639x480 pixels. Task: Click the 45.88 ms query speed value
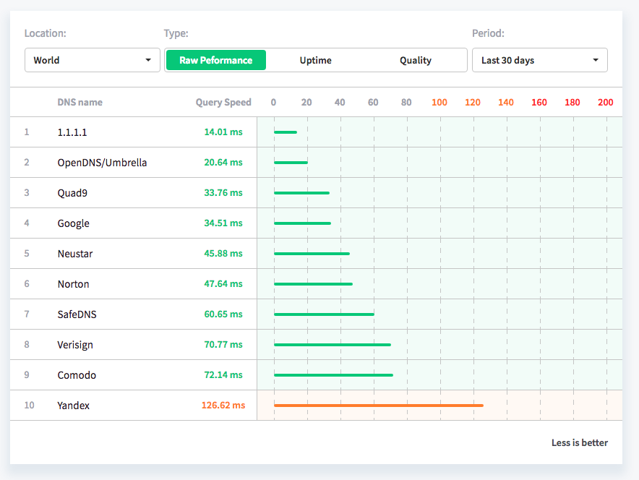(x=223, y=254)
